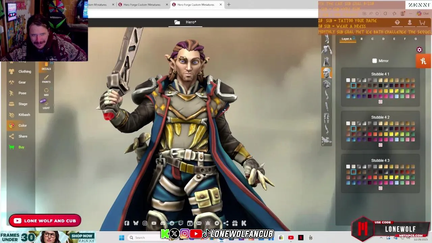Switch to Layer F tab
432x243 pixels.
pyautogui.click(x=405, y=39)
